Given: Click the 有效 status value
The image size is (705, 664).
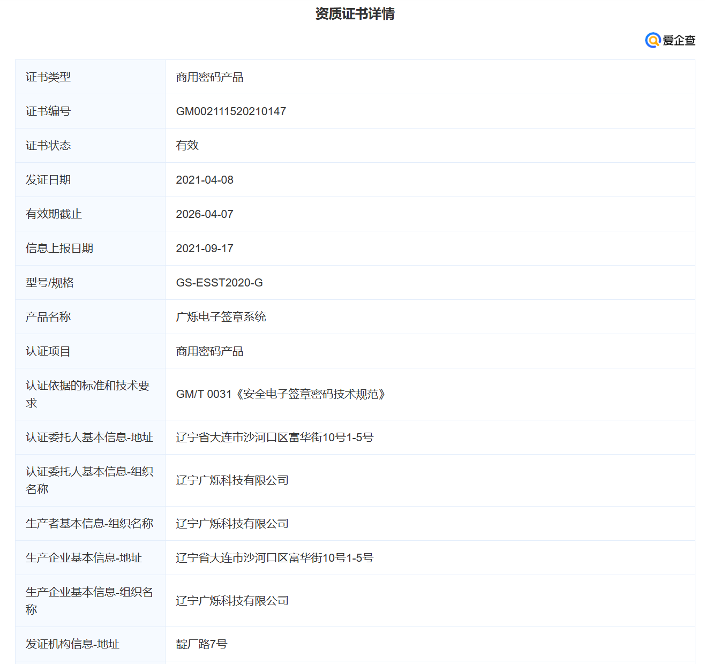Looking at the screenshot, I should [187, 146].
